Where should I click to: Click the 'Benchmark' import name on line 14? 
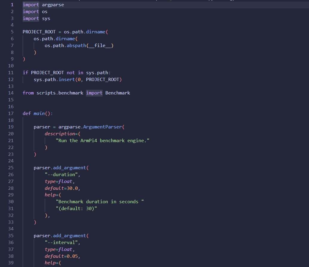pyautogui.click(x=118, y=93)
